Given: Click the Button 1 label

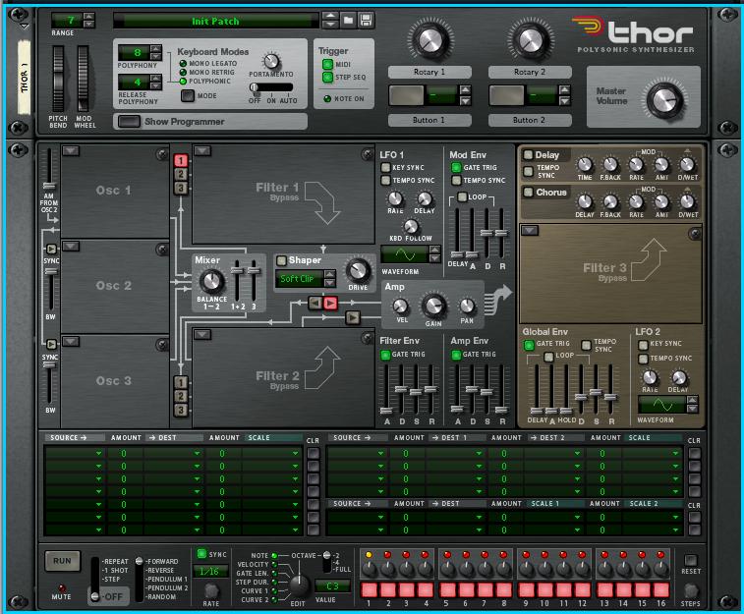Looking at the screenshot, I should tap(429, 121).
